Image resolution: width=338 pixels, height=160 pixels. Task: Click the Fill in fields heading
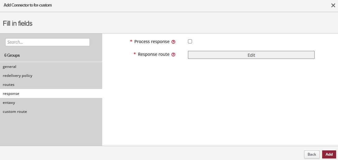tap(18, 23)
